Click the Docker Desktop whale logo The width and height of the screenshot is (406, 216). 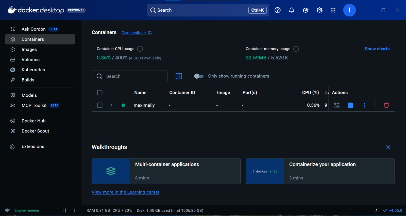click(x=12, y=10)
